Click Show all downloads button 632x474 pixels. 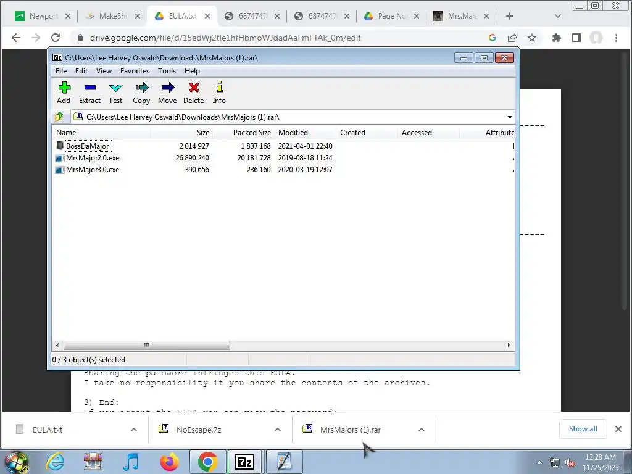coord(583,429)
